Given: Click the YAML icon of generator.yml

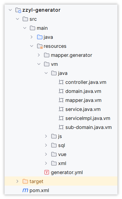Looking at the screenshot, I should [x=47, y=172].
